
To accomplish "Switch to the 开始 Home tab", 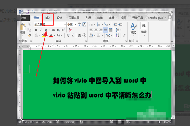I will click(x=36, y=18).
